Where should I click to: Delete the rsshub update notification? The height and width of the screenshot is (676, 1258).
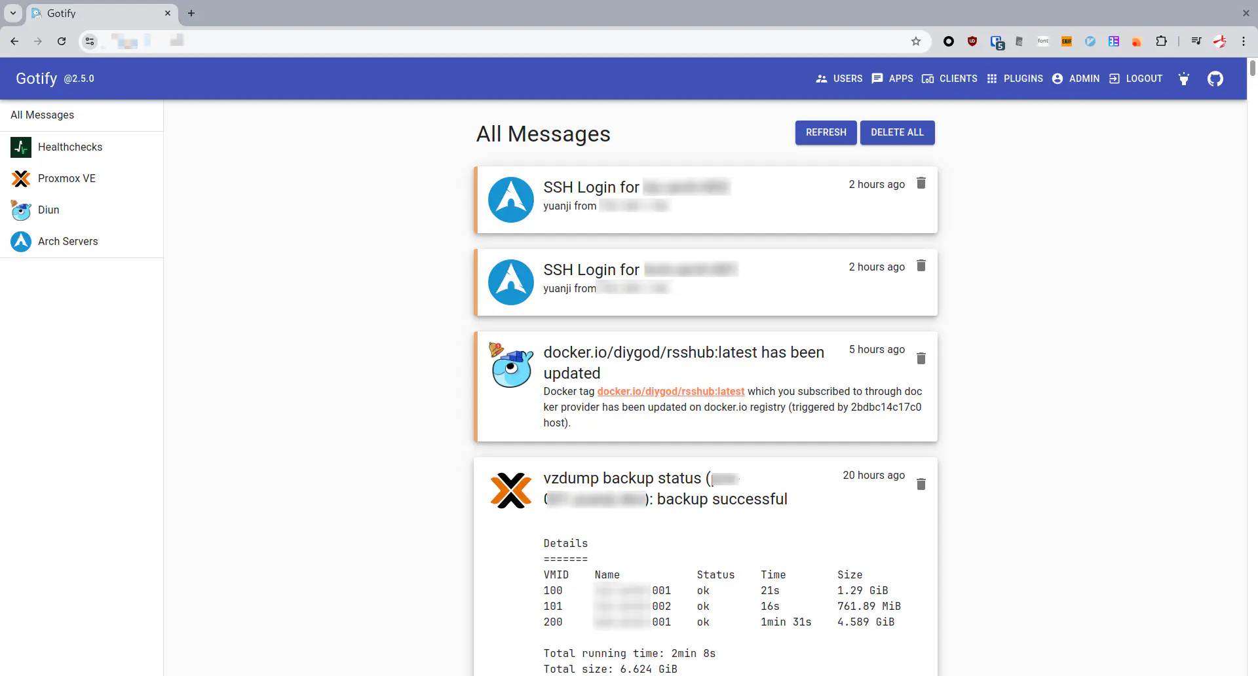pyautogui.click(x=921, y=358)
